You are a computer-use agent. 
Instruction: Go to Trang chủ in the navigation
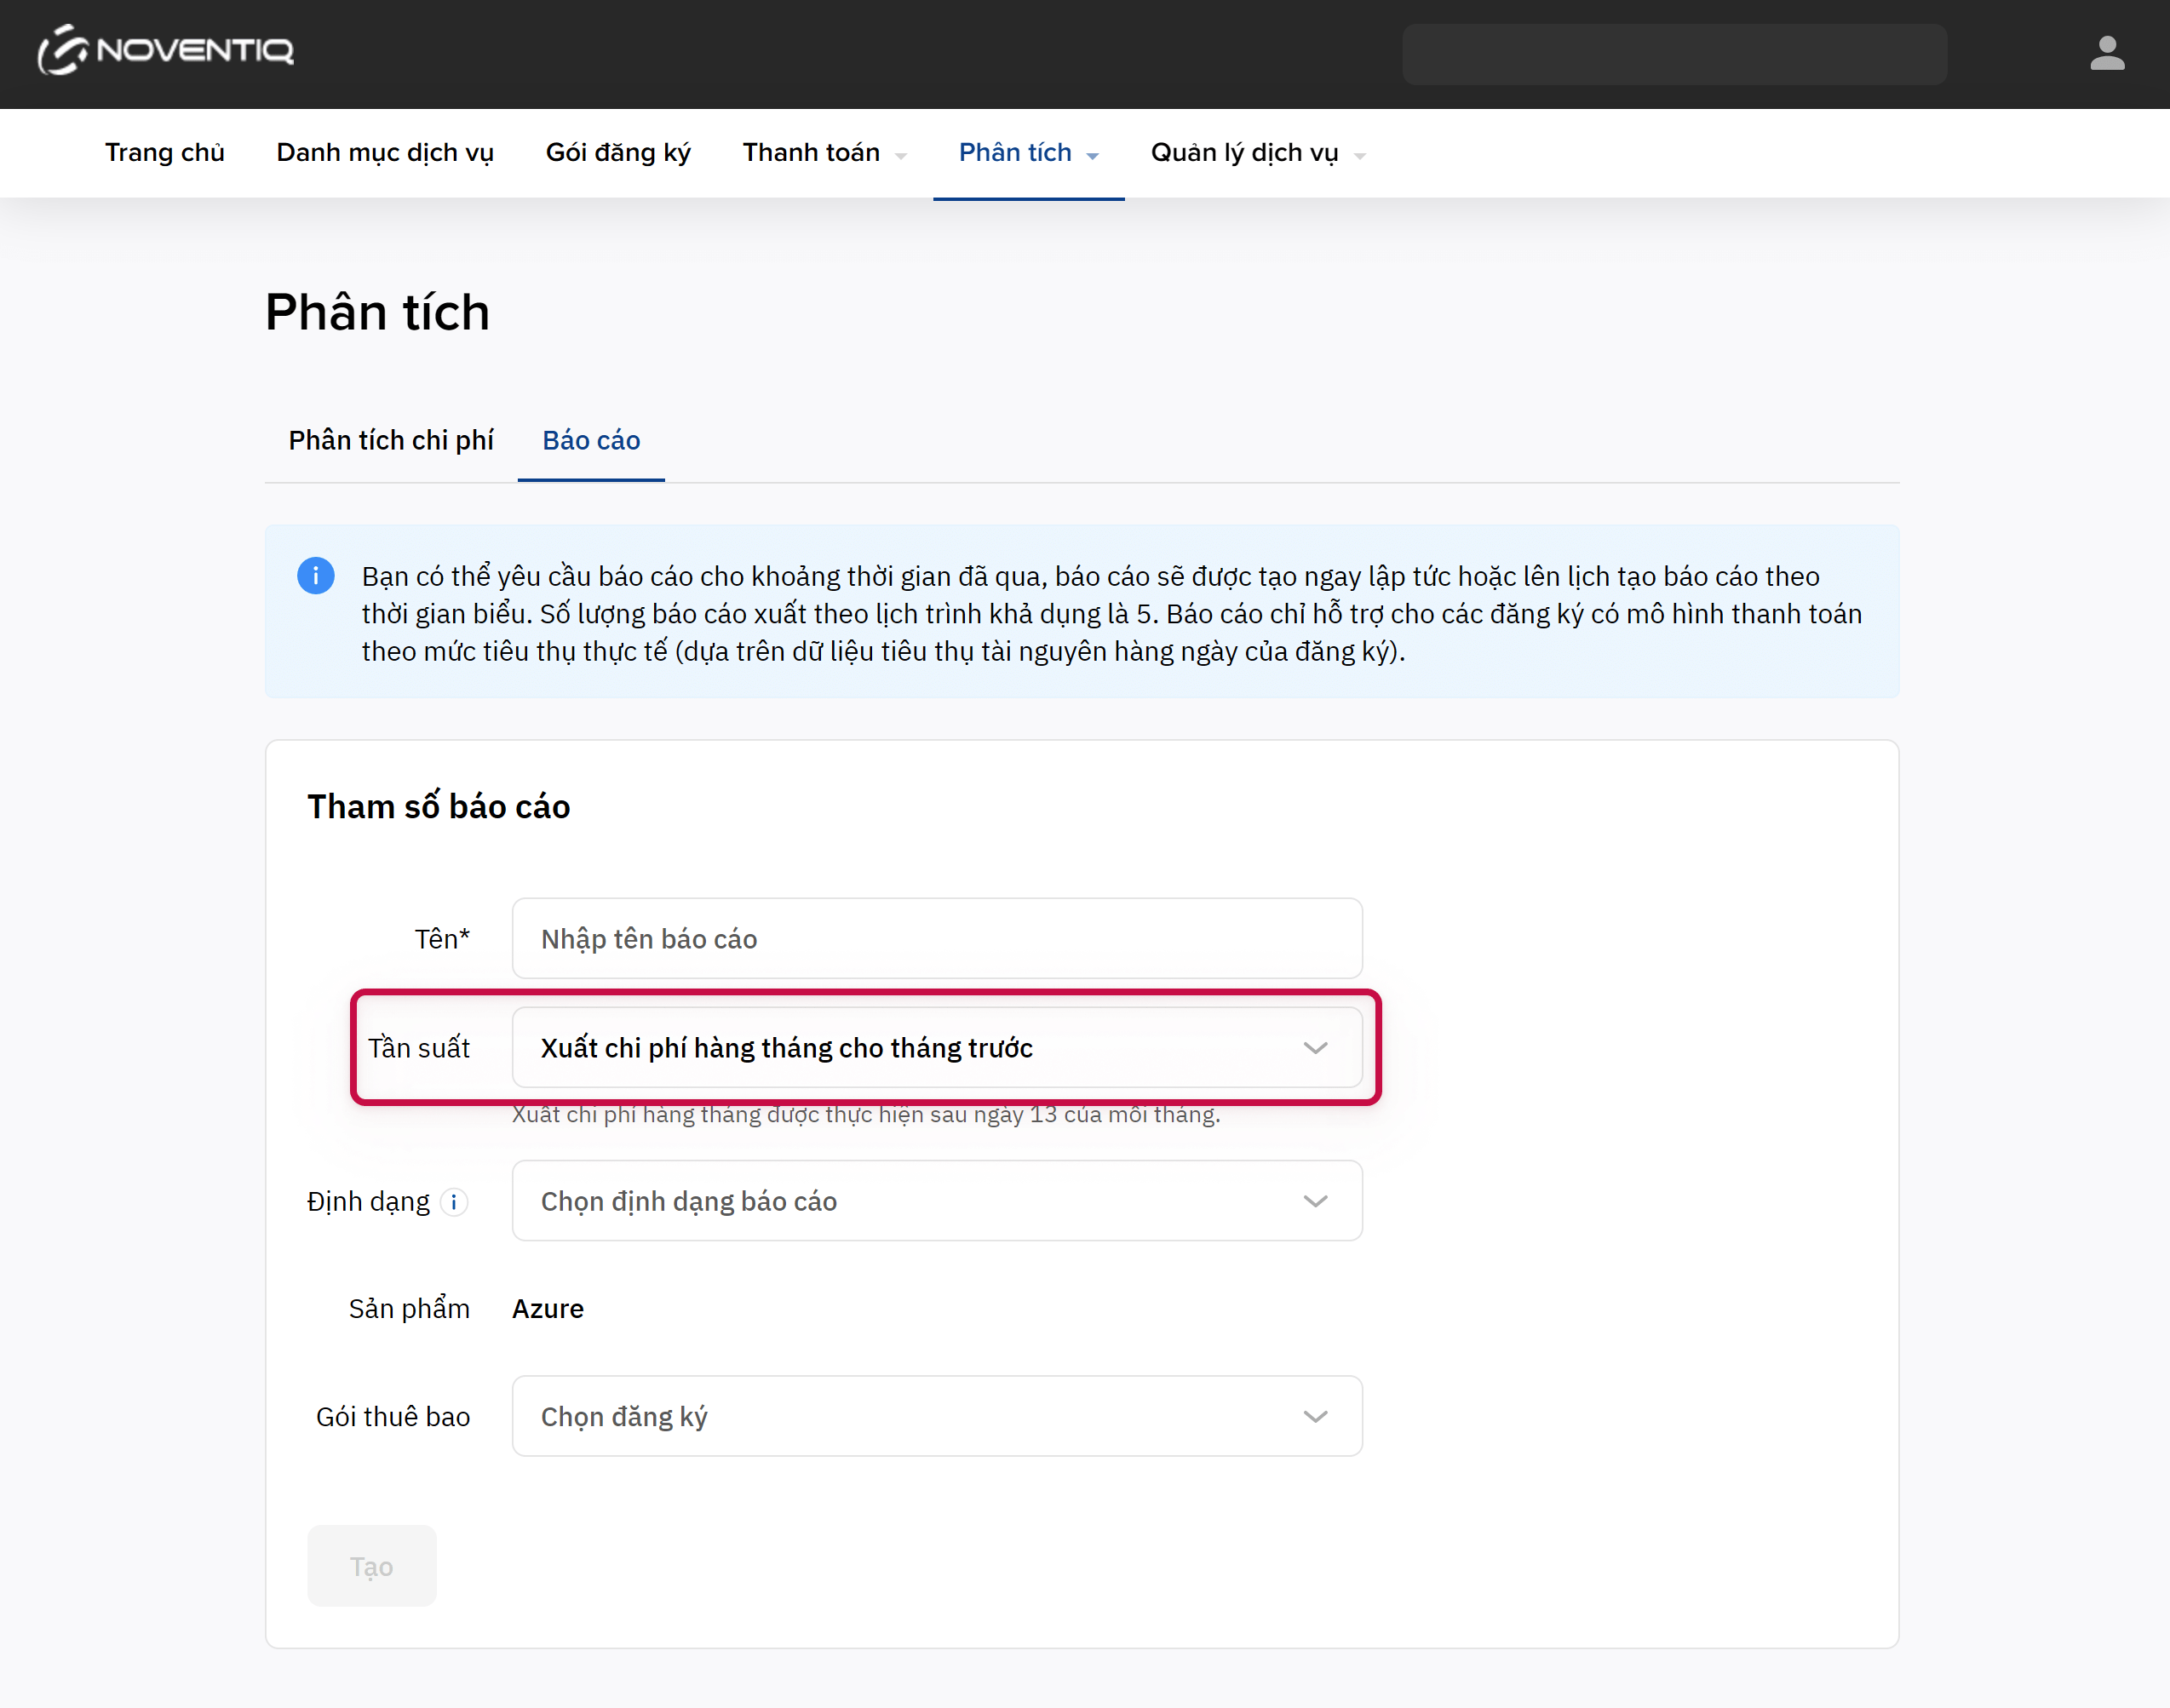pos(165,153)
